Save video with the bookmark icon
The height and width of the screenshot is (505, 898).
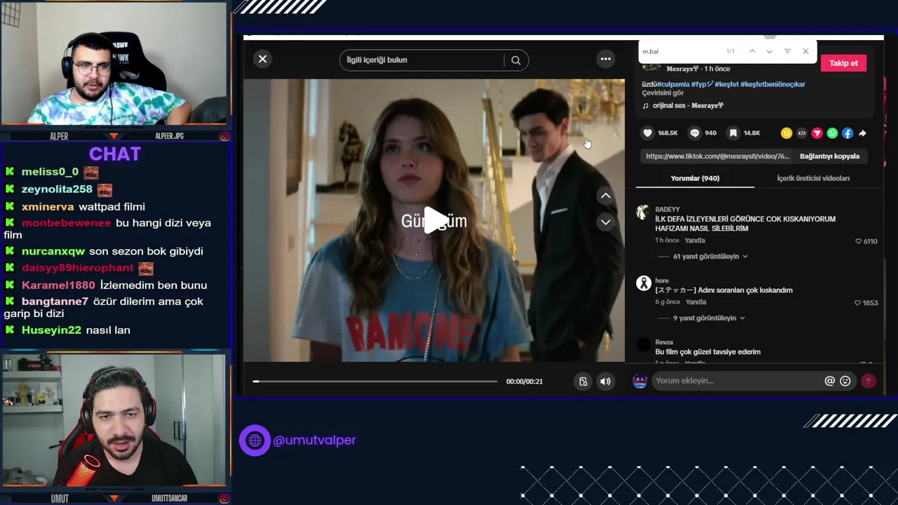pyautogui.click(x=732, y=133)
